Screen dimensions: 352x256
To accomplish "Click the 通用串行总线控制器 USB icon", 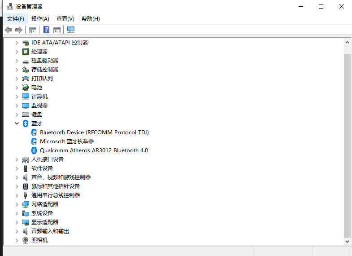I will [26, 195].
